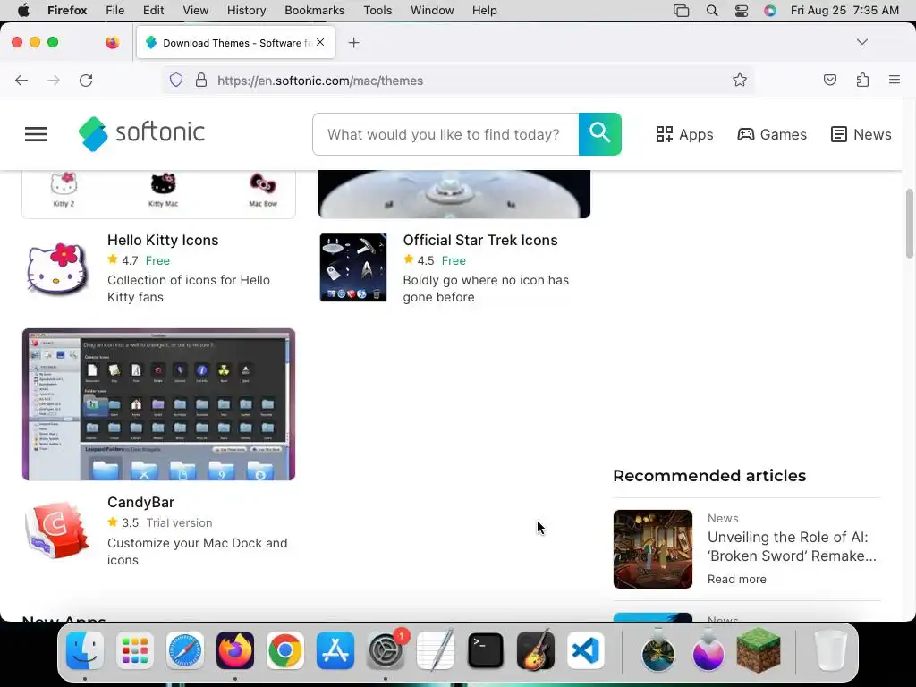Click the Hello Kitty icons preview banner
This screenshot has height=687, width=916.
point(159,194)
